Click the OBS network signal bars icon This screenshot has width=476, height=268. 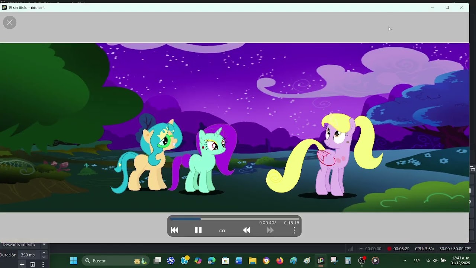[x=351, y=249]
